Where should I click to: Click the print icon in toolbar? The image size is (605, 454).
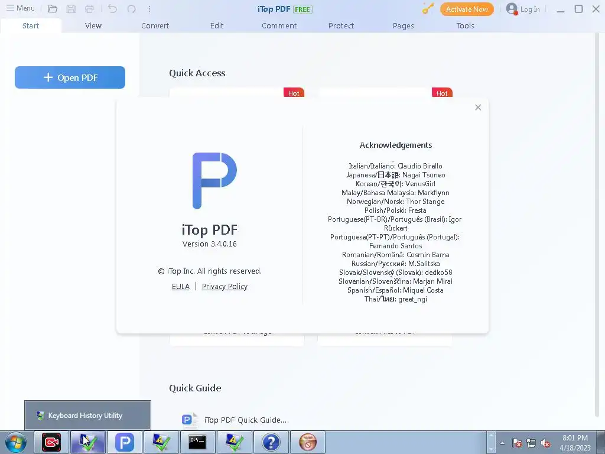[x=90, y=8]
